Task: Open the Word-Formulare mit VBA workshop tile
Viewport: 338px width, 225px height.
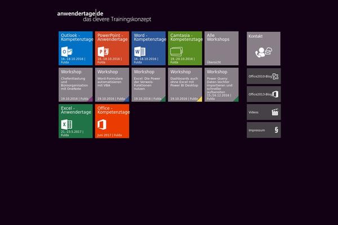Action: pyautogui.click(x=112, y=85)
